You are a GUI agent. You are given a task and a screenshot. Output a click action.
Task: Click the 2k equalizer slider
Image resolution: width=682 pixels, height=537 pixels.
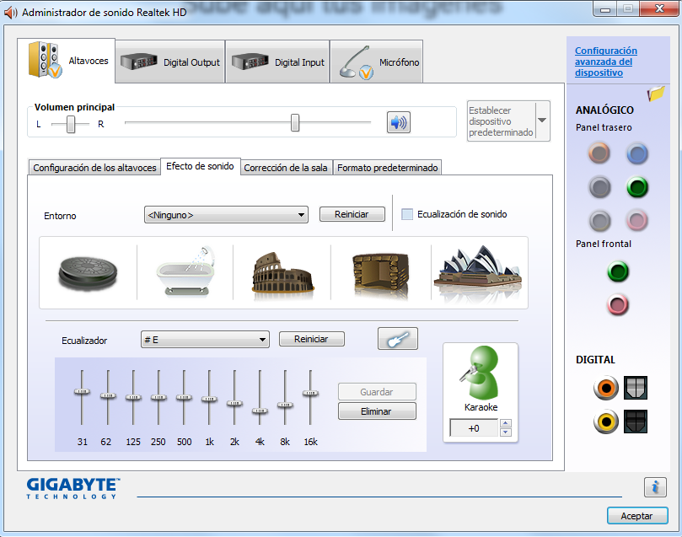pos(234,404)
